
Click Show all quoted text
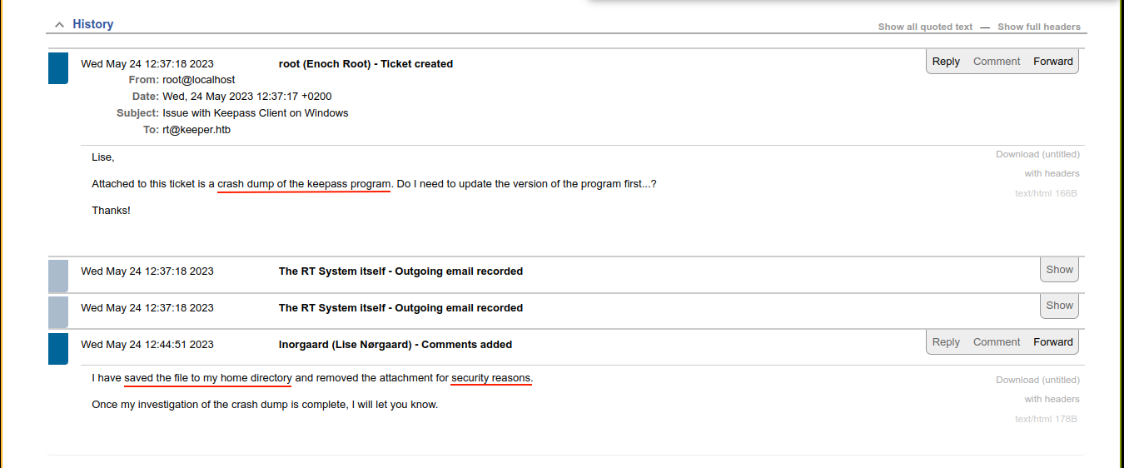click(x=925, y=27)
